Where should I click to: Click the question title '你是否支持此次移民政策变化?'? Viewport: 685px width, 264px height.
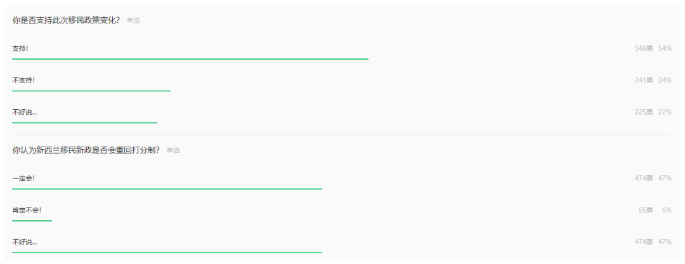[x=66, y=20]
